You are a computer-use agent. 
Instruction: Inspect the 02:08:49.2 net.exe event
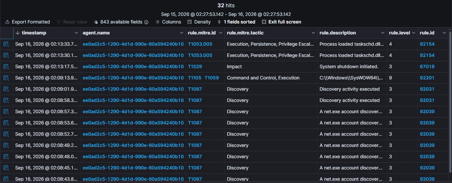6,145
